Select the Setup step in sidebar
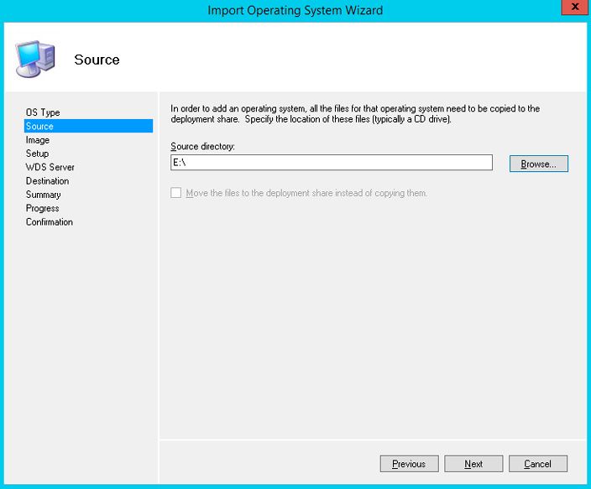The height and width of the screenshot is (489, 591). [37, 153]
